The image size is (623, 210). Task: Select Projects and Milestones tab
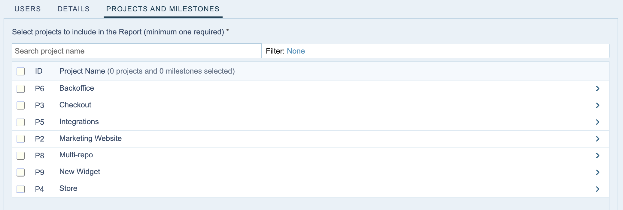tap(163, 9)
